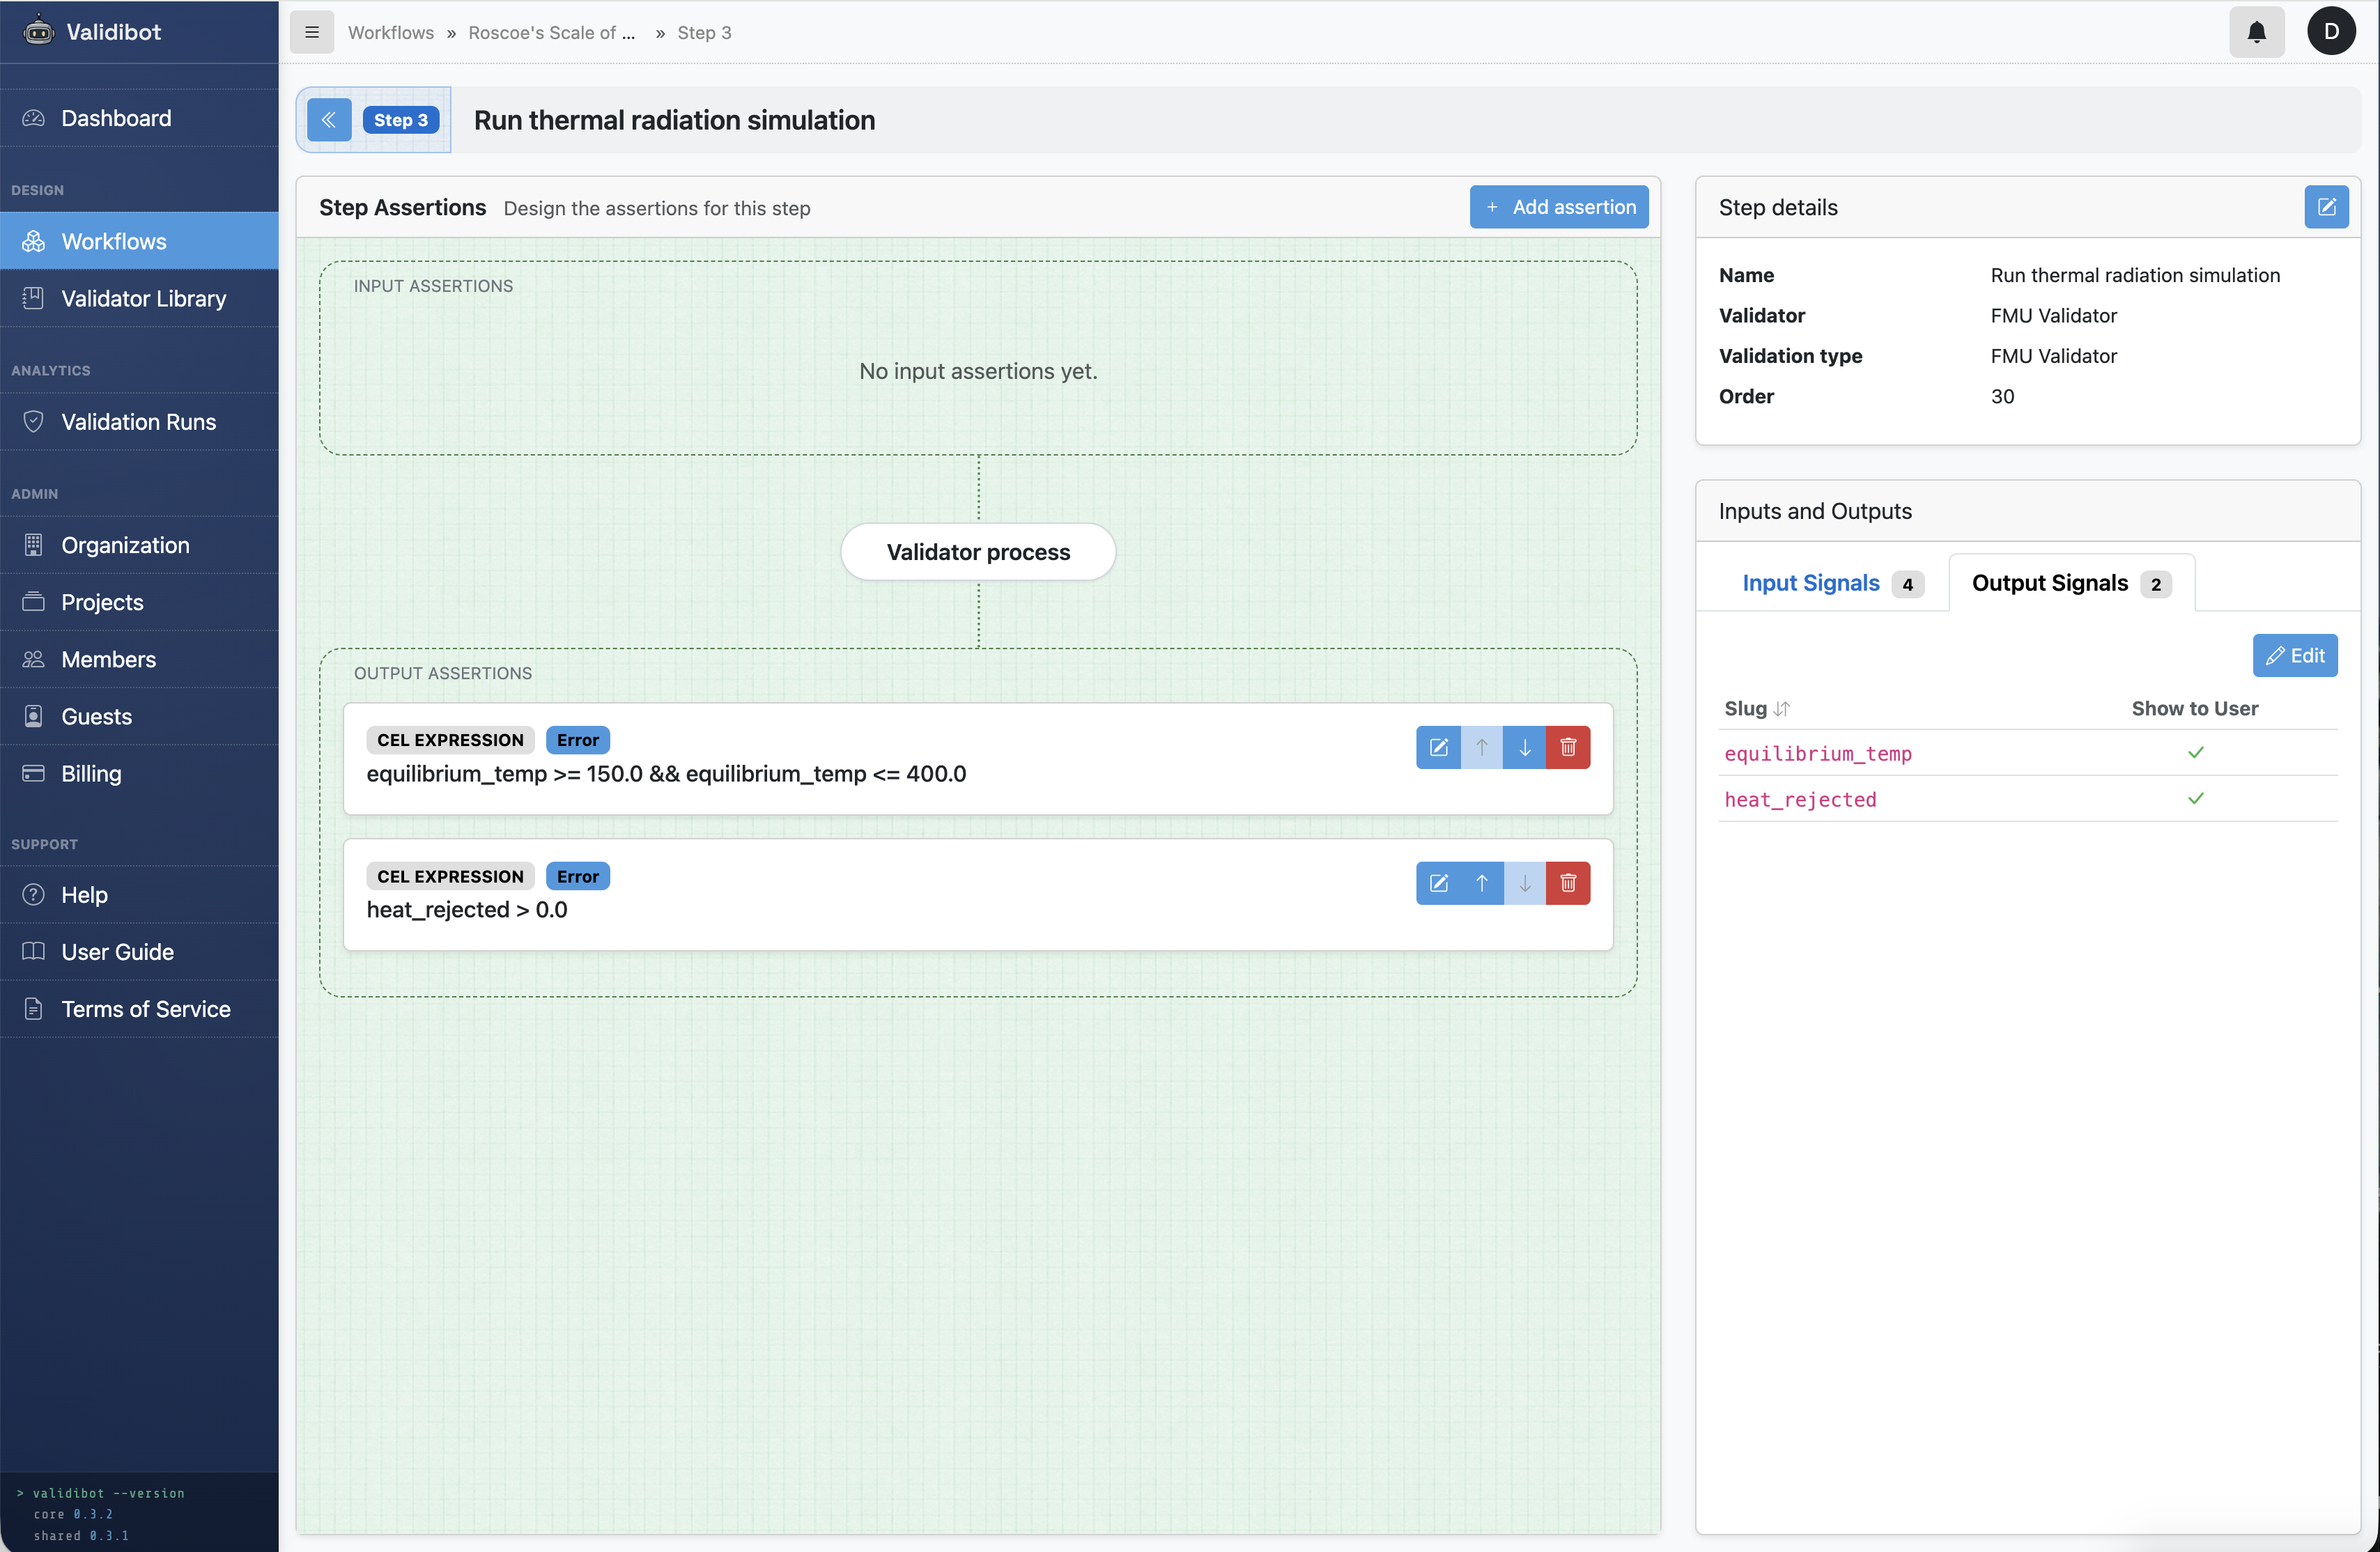Toggle Show to User for equilibrium_temp

[2196, 753]
